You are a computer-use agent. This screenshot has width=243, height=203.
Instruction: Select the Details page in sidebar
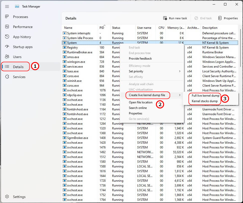[x=18, y=67]
